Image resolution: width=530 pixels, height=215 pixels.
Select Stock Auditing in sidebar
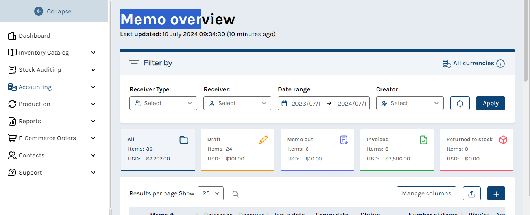click(x=40, y=70)
